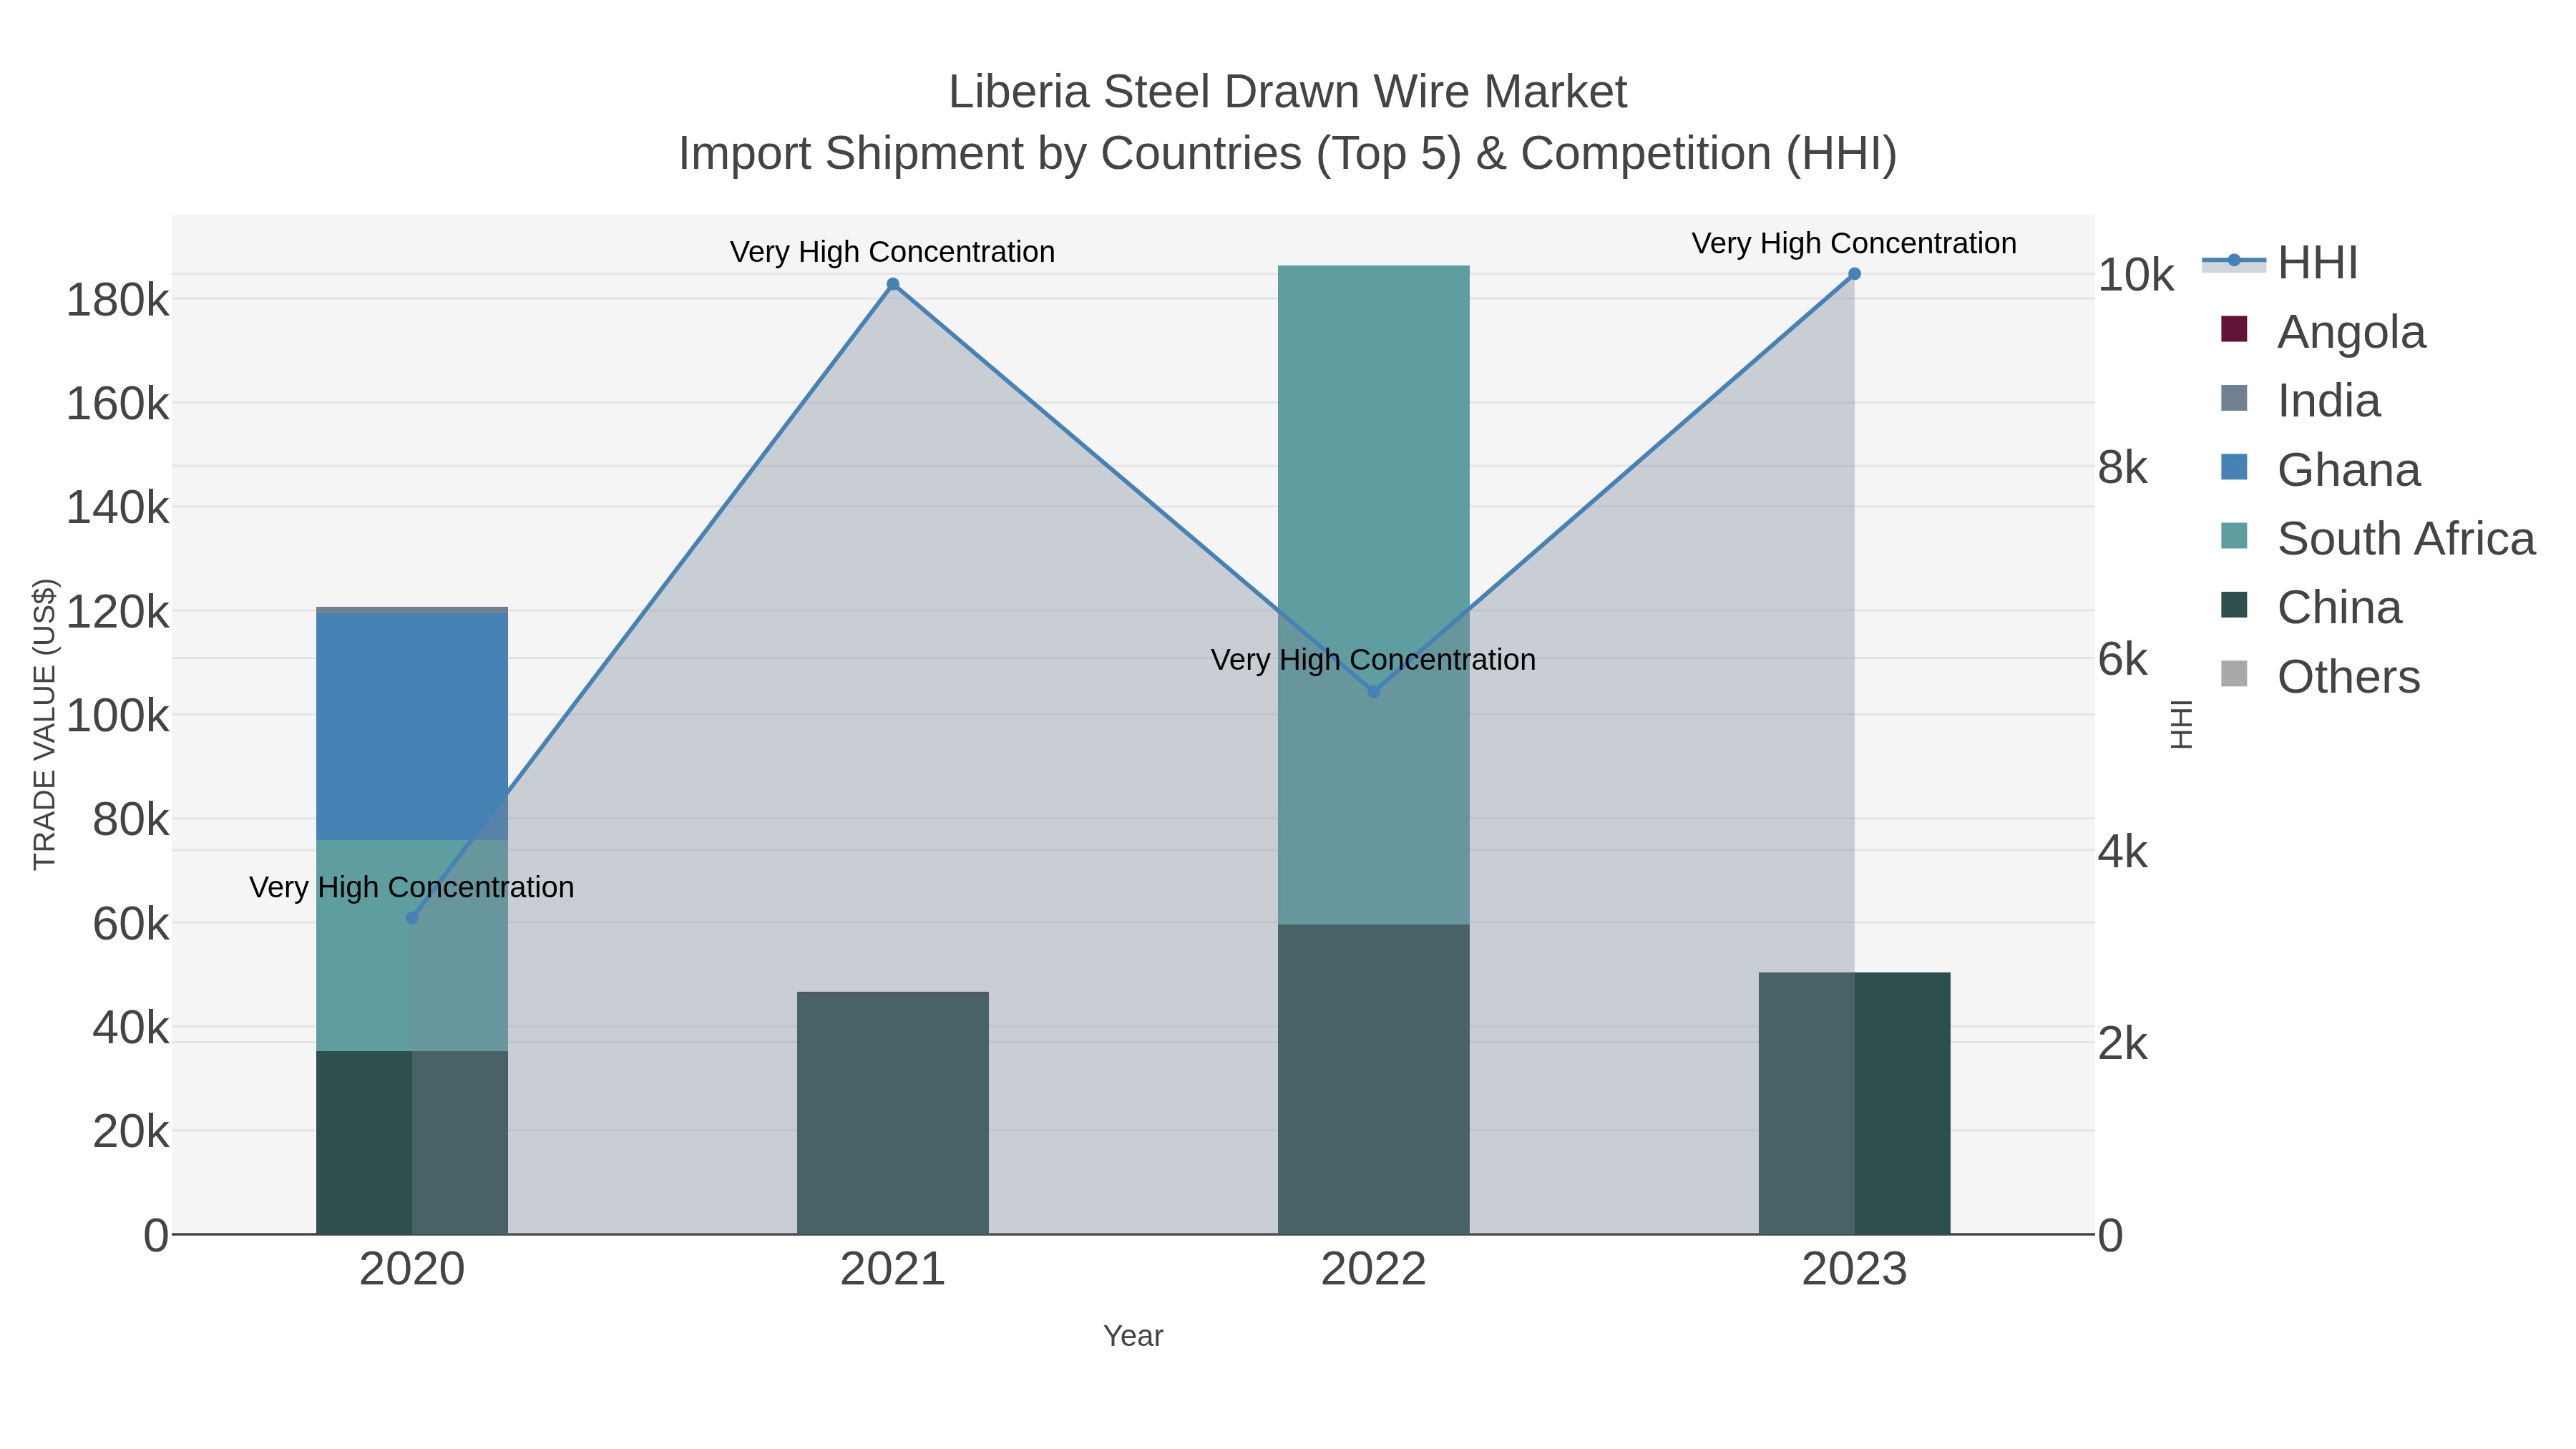2576x1449 pixels.
Task: Select the 2022 South Africa bar segment
Action: click(x=1374, y=595)
